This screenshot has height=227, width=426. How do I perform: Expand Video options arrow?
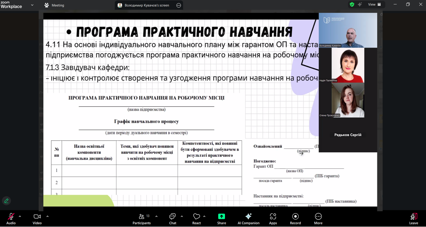pos(47,217)
